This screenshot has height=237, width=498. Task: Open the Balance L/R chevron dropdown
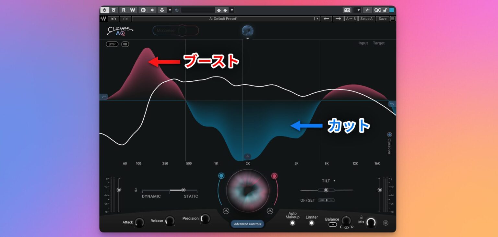click(333, 225)
